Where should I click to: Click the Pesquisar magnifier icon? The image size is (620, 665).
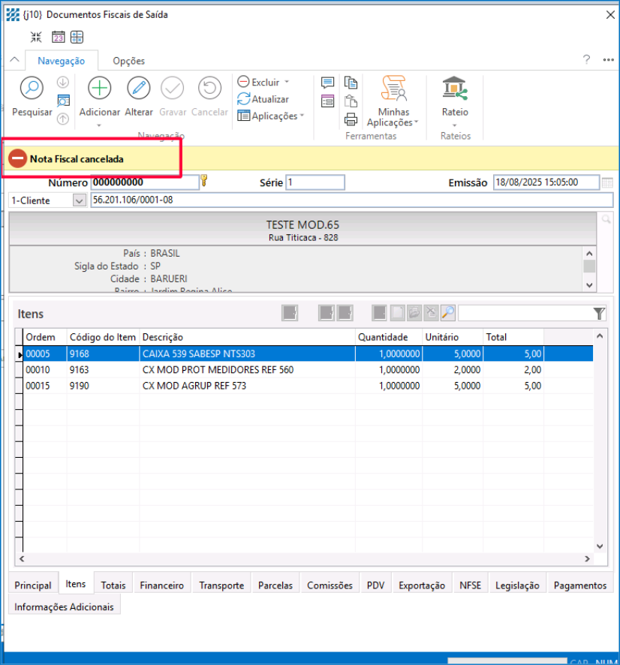tap(32, 89)
